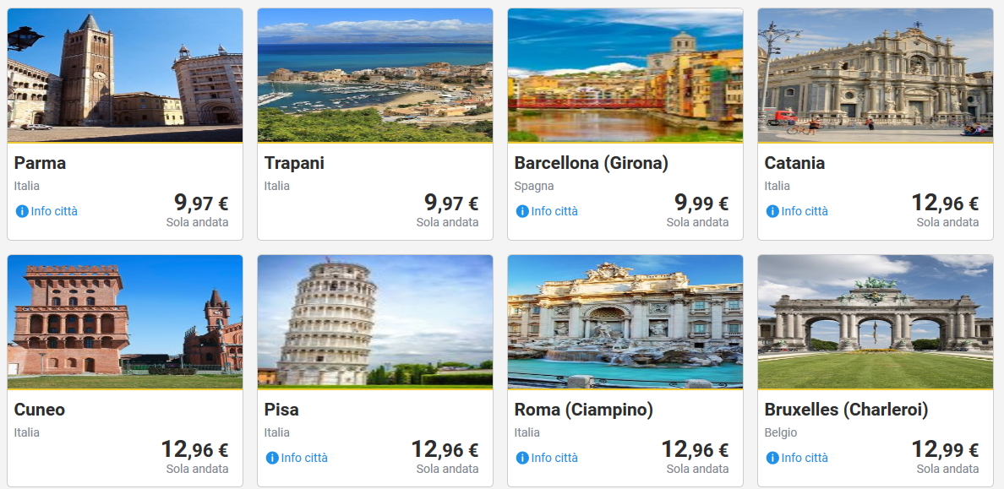
Task: Open the Parma cathedral photo
Action: point(125,75)
